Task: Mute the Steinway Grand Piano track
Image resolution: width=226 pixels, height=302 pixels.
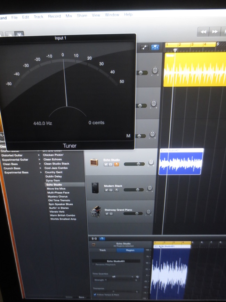Action: coord(107,214)
